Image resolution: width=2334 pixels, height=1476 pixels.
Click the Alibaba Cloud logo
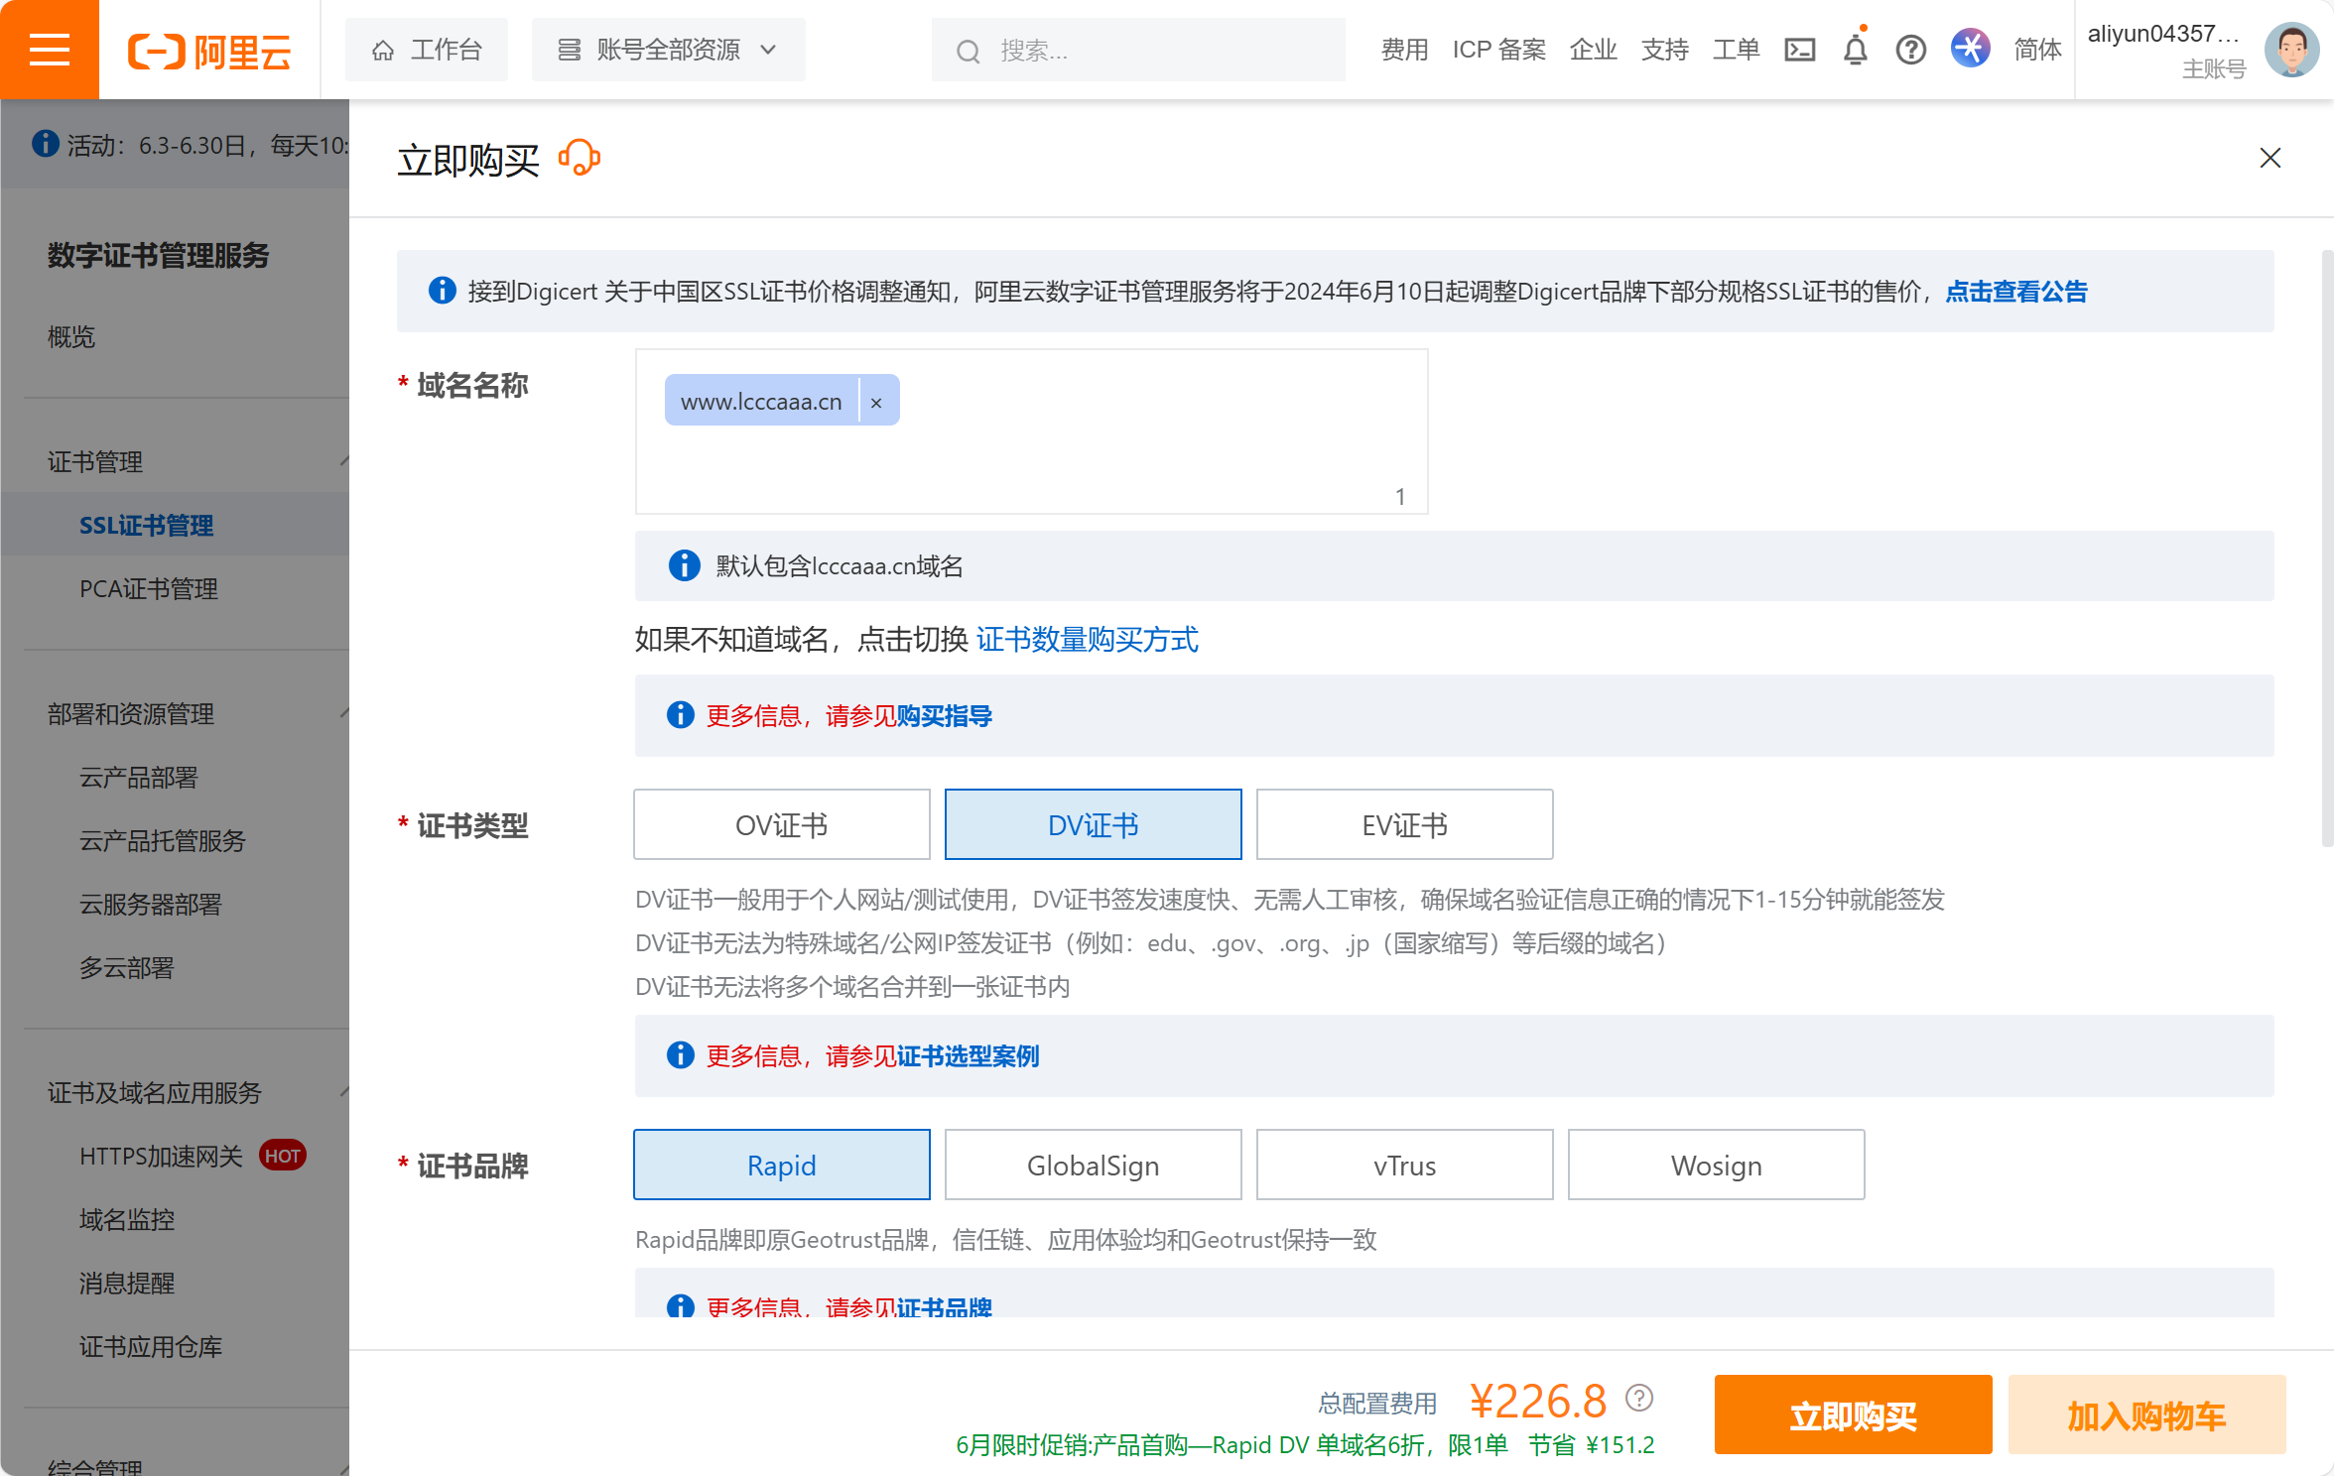[x=209, y=51]
